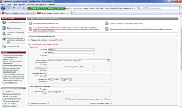182x108 pixels.
Task: Click the Фамилия input field
Action: [71, 50]
